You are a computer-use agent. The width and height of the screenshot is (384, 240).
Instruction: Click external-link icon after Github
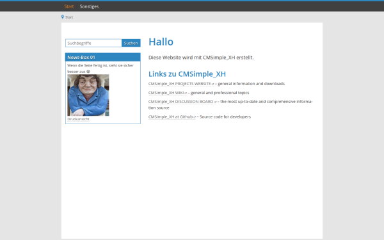pos(195,117)
